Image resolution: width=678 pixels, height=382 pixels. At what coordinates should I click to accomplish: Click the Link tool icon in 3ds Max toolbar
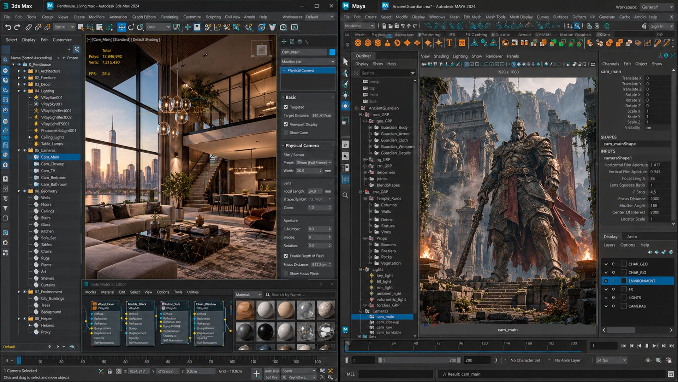tap(29, 27)
